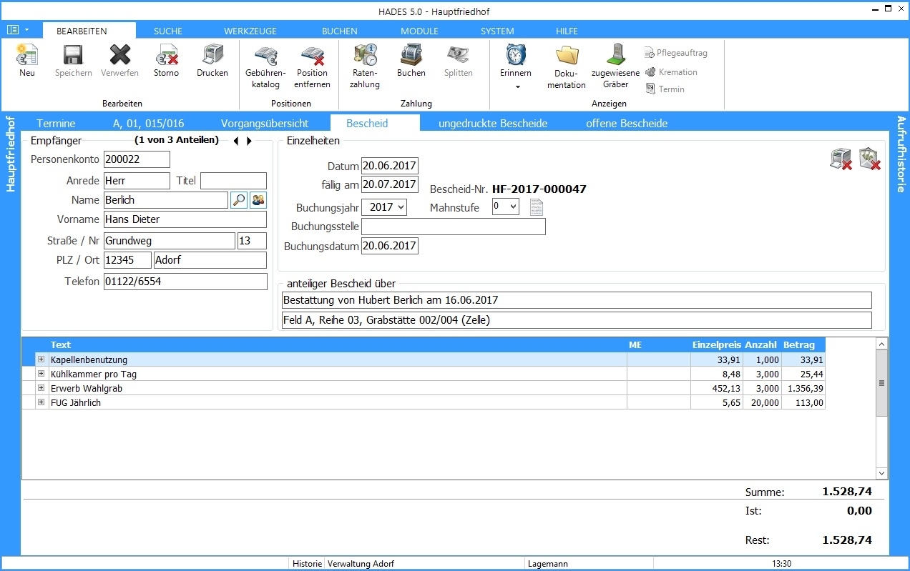Click the Storno icon
910x571 pixels.
[x=166, y=56]
